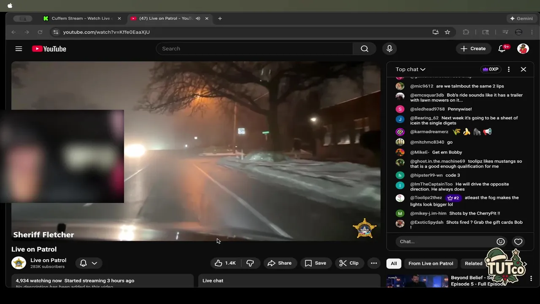Save the video to a playlist
This screenshot has height=304, width=540.
point(316,263)
